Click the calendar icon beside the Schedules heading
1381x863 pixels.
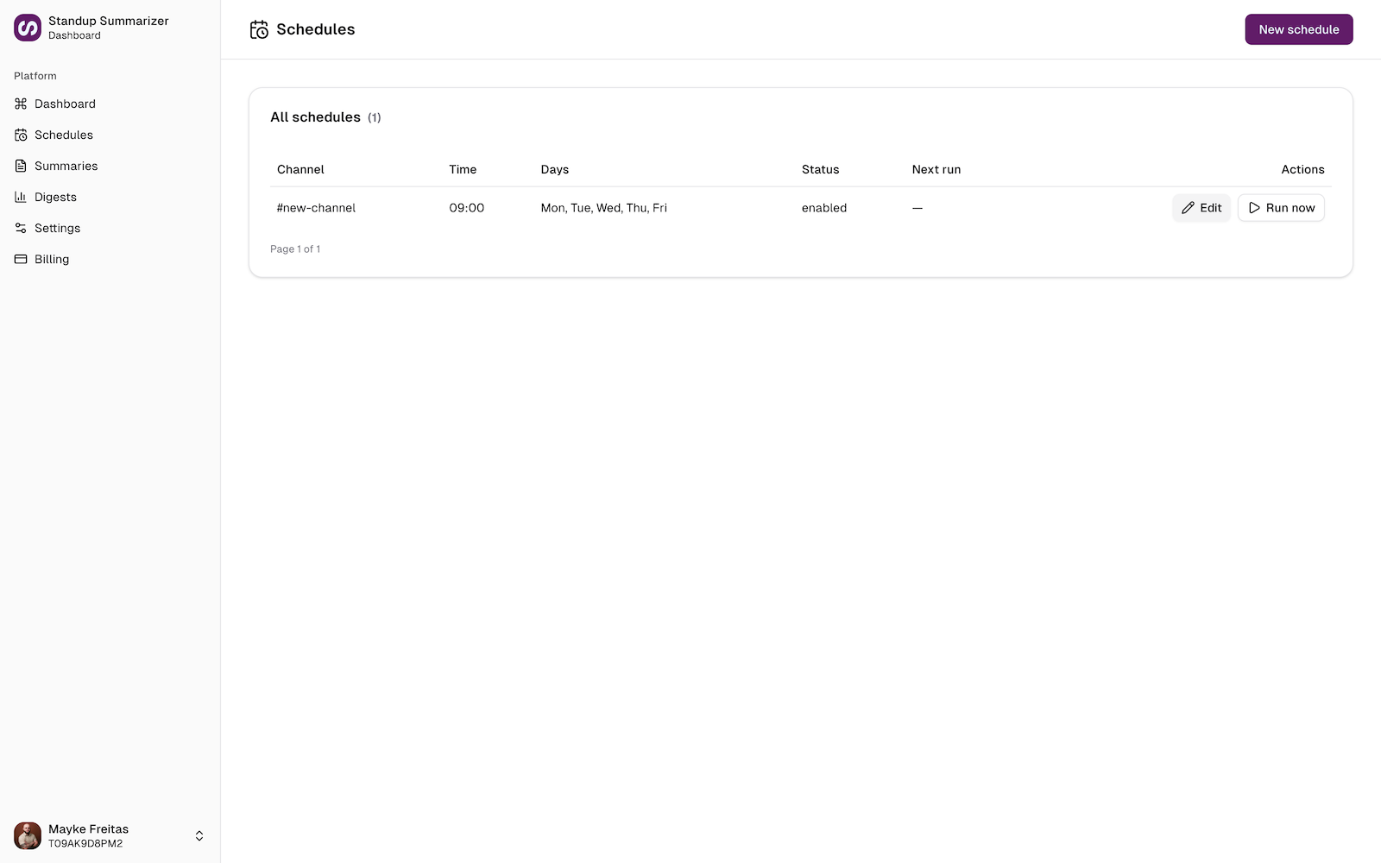pyautogui.click(x=258, y=28)
